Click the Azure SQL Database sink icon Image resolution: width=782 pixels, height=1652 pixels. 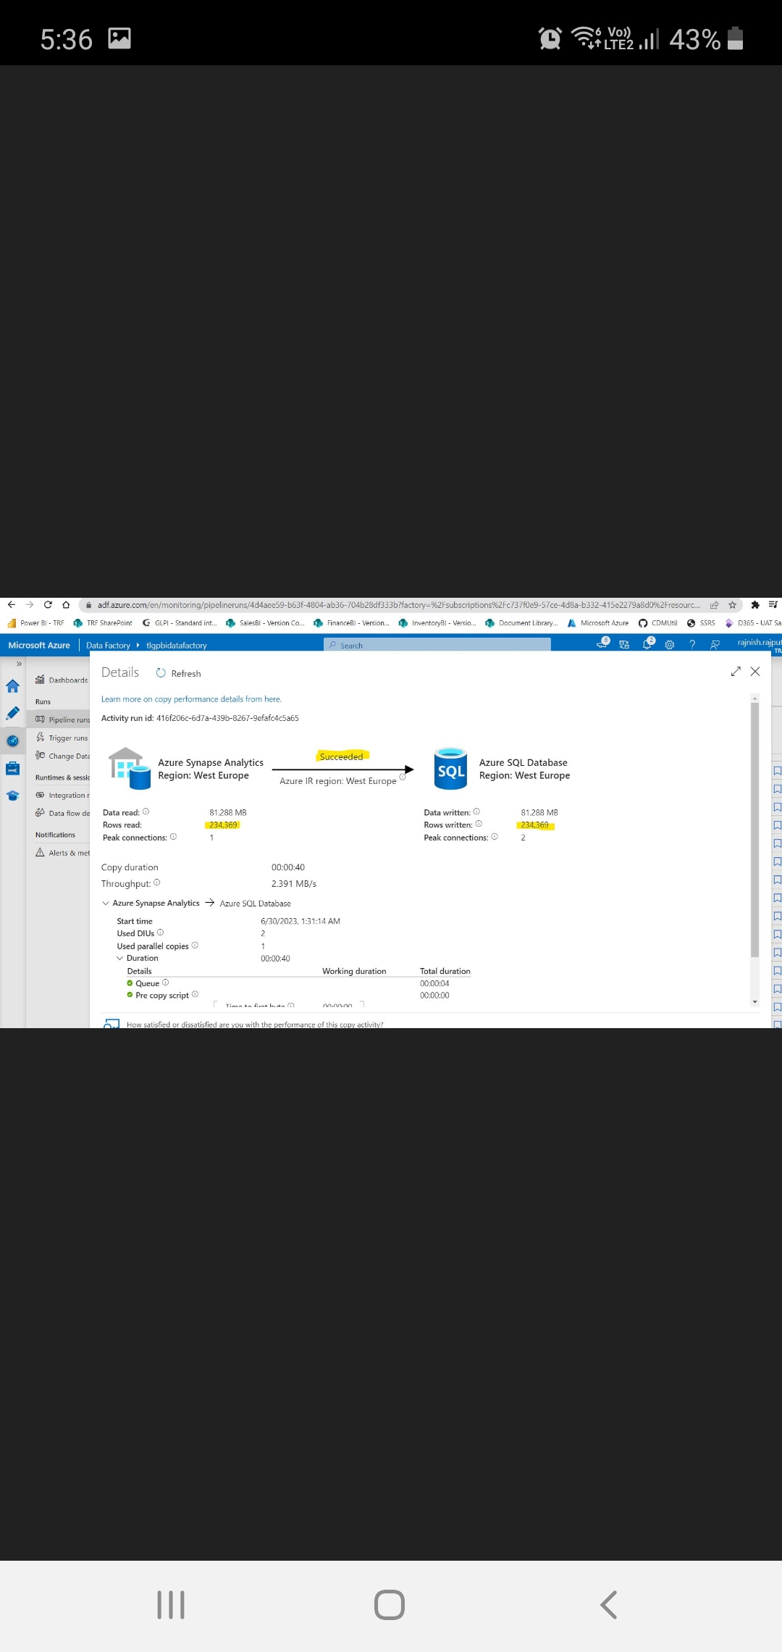[450, 768]
